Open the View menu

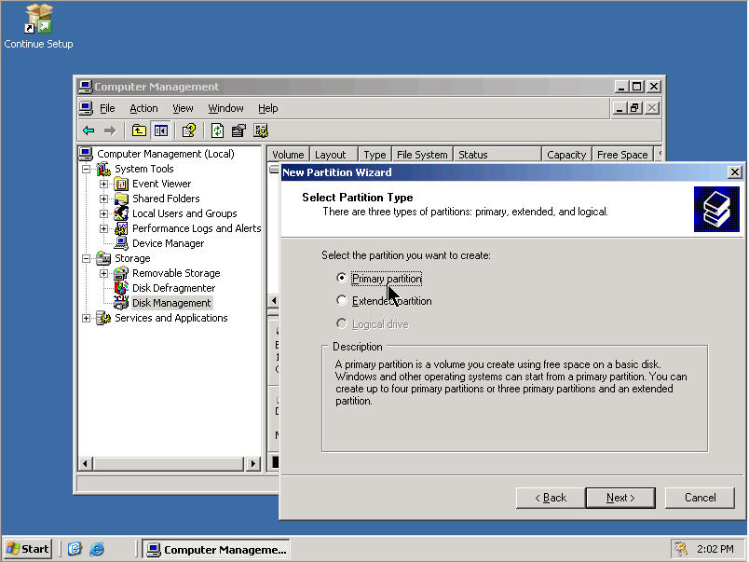pyautogui.click(x=183, y=108)
